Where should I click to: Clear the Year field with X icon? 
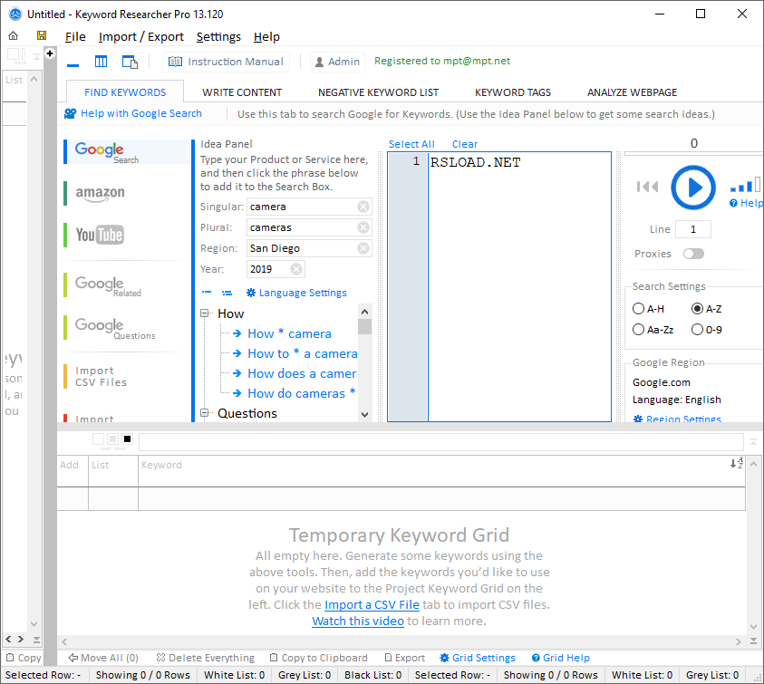(x=296, y=269)
